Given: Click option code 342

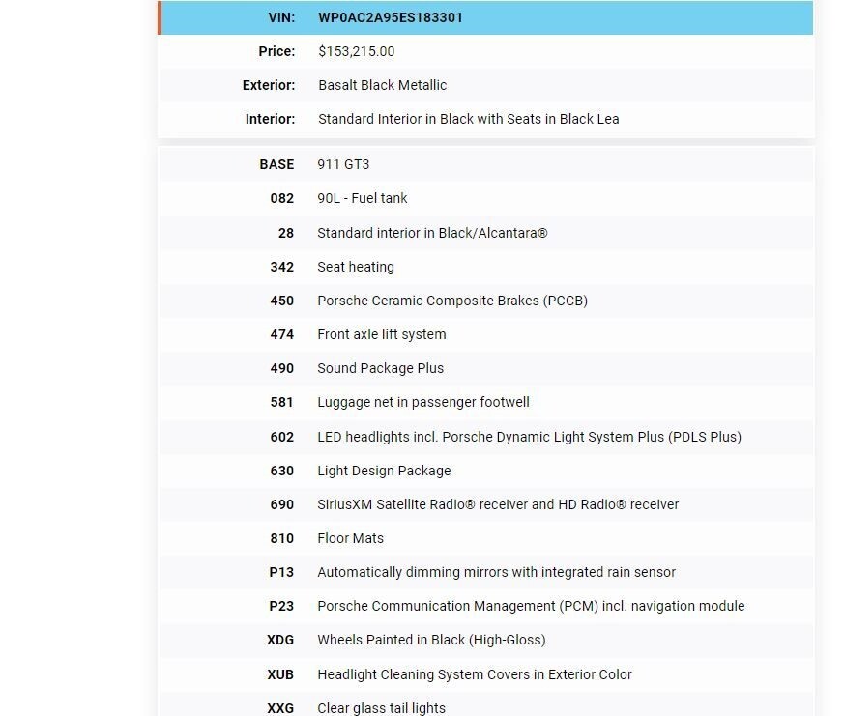Looking at the screenshot, I should click(x=282, y=268).
